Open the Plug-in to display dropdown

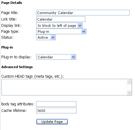click(56, 57)
